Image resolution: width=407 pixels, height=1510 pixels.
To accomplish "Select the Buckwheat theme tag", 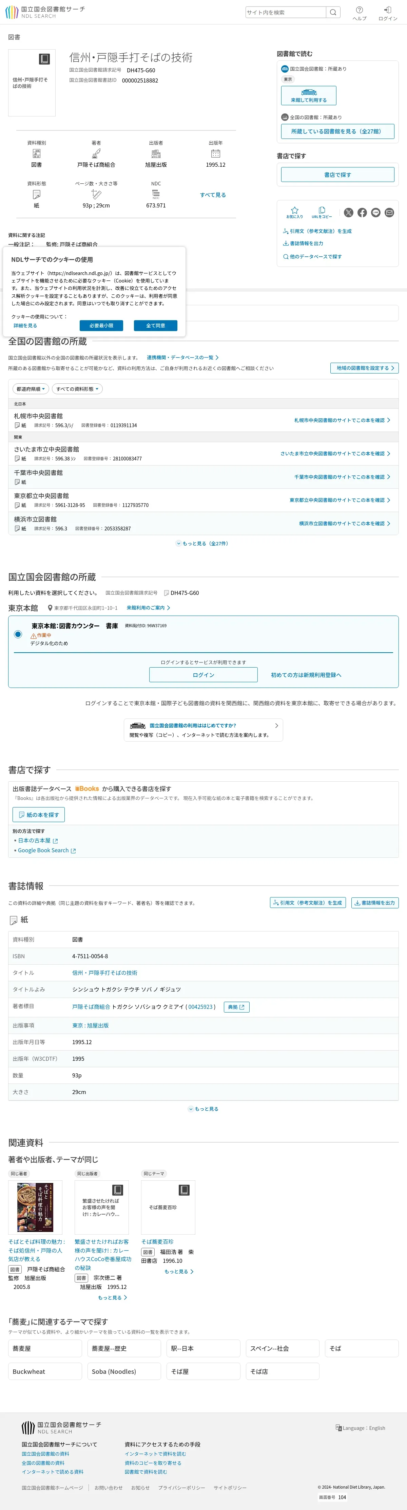I will pos(45,1372).
